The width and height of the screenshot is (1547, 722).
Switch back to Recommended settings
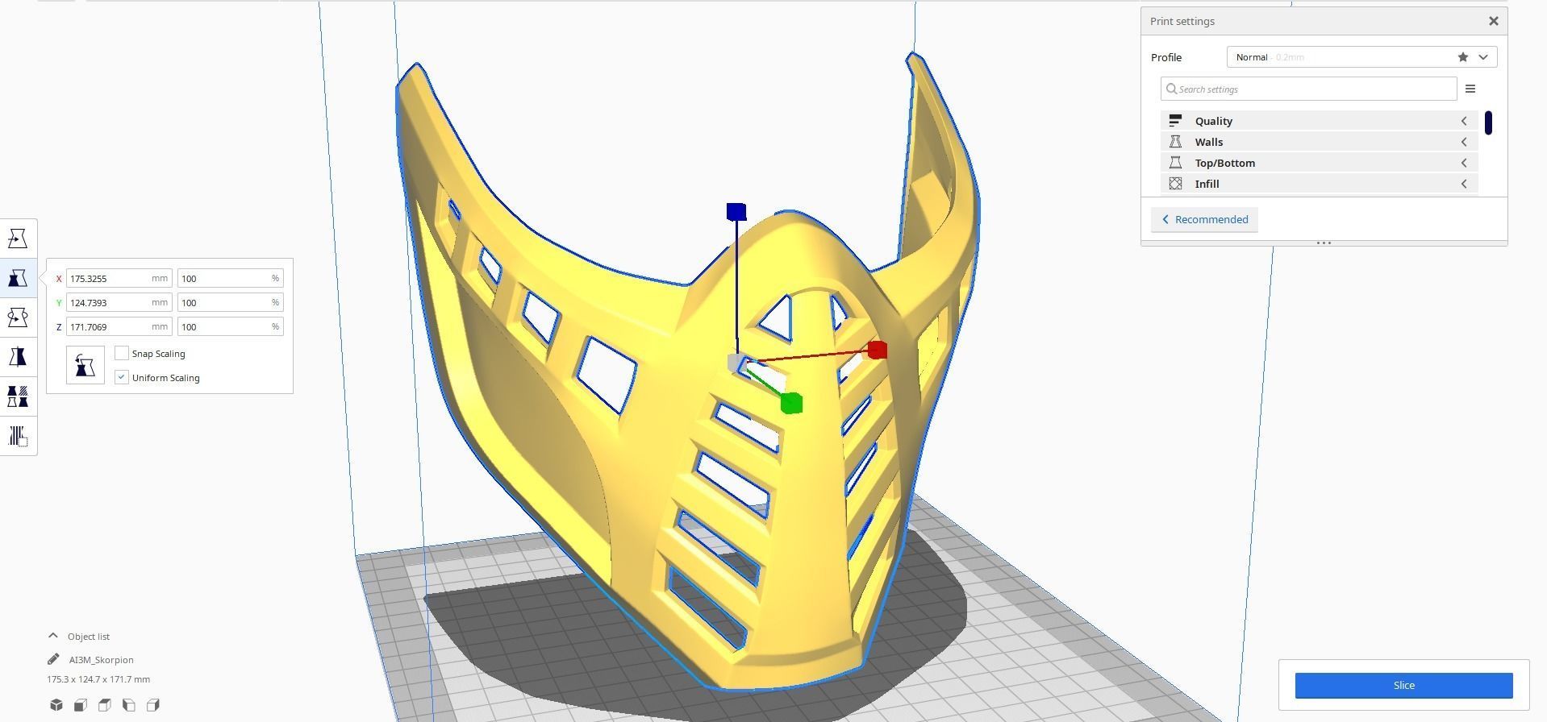pyautogui.click(x=1204, y=220)
